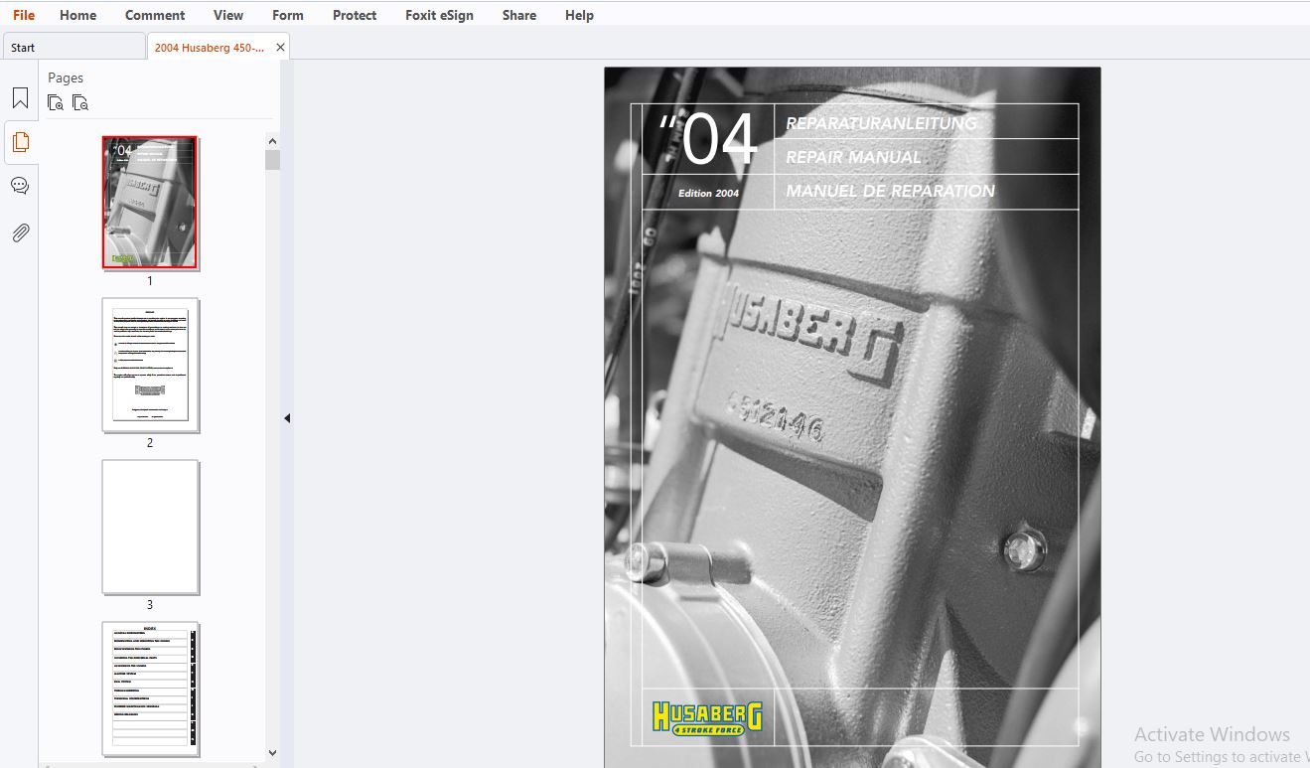Click the 'REPARATURANLEITUNG' title on the cover

click(x=882, y=123)
